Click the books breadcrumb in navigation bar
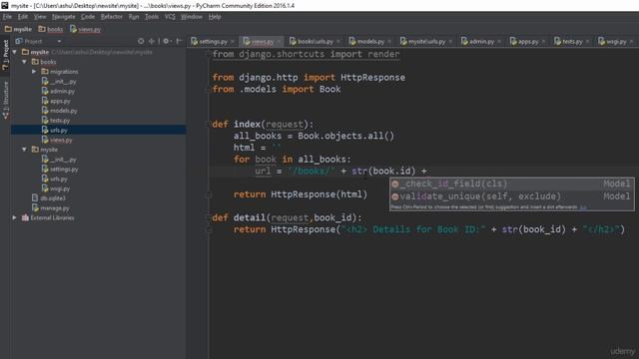The width and height of the screenshot is (639, 359). click(x=51, y=29)
